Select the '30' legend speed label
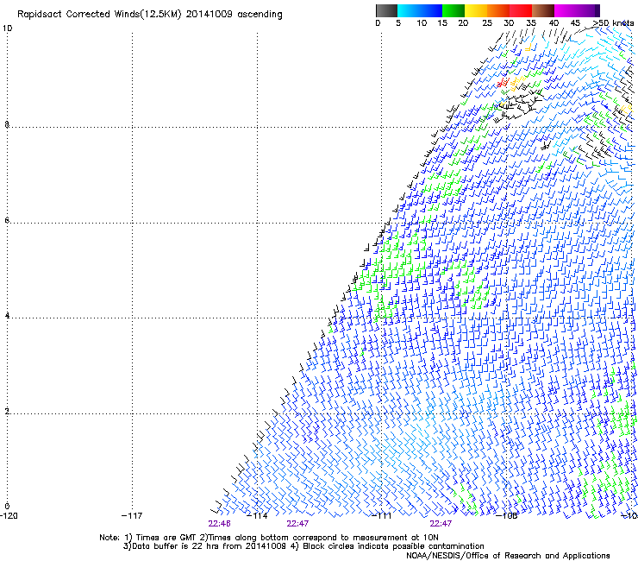The height and width of the screenshot is (561, 638). pos(509,23)
